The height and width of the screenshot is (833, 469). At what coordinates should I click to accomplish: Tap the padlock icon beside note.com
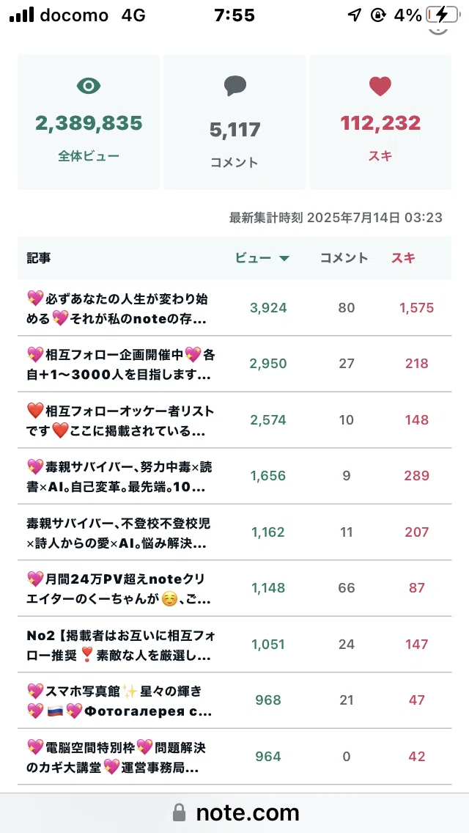[180, 812]
